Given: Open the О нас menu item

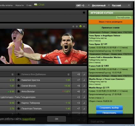Looking at the screenshot, I should (29, 5).
